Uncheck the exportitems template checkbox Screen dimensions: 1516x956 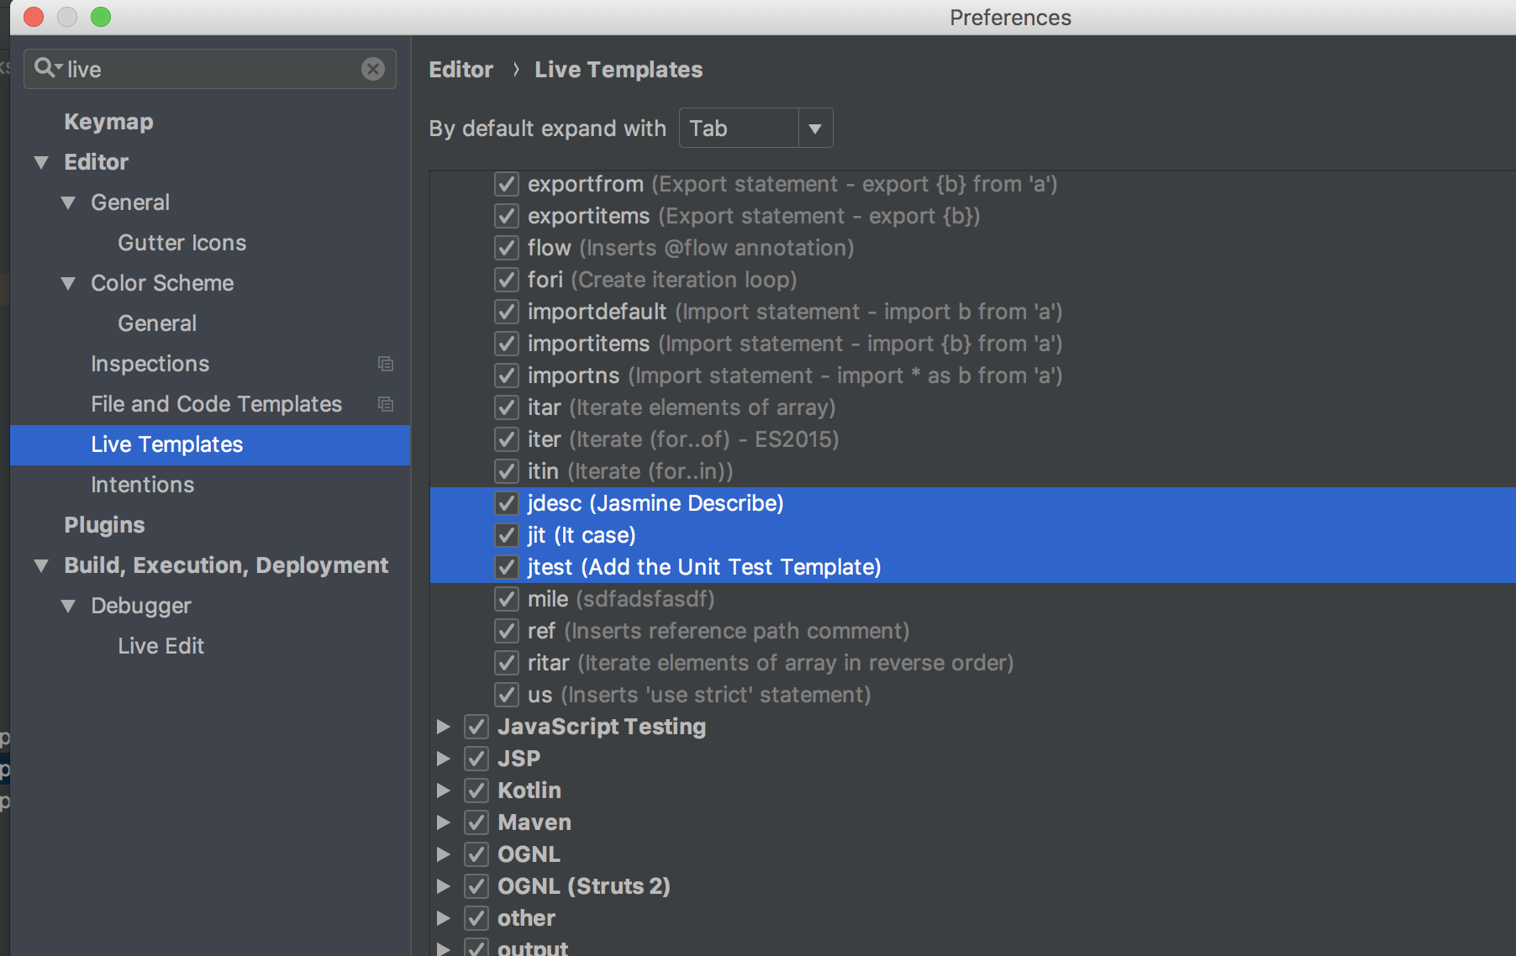click(x=507, y=216)
